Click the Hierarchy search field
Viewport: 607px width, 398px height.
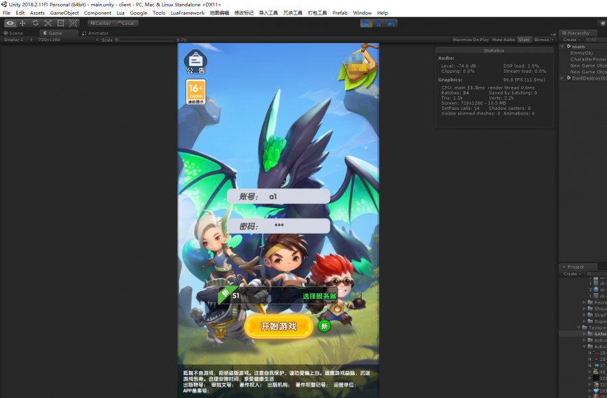coord(596,40)
